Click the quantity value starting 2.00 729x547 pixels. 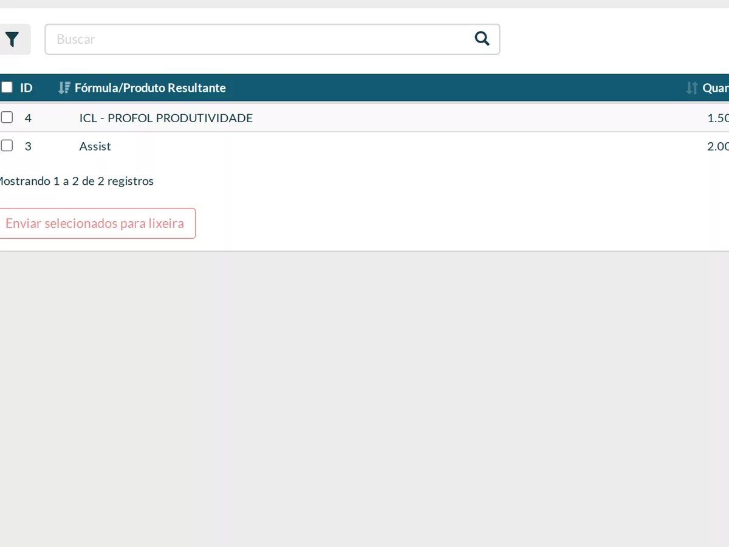click(718, 146)
